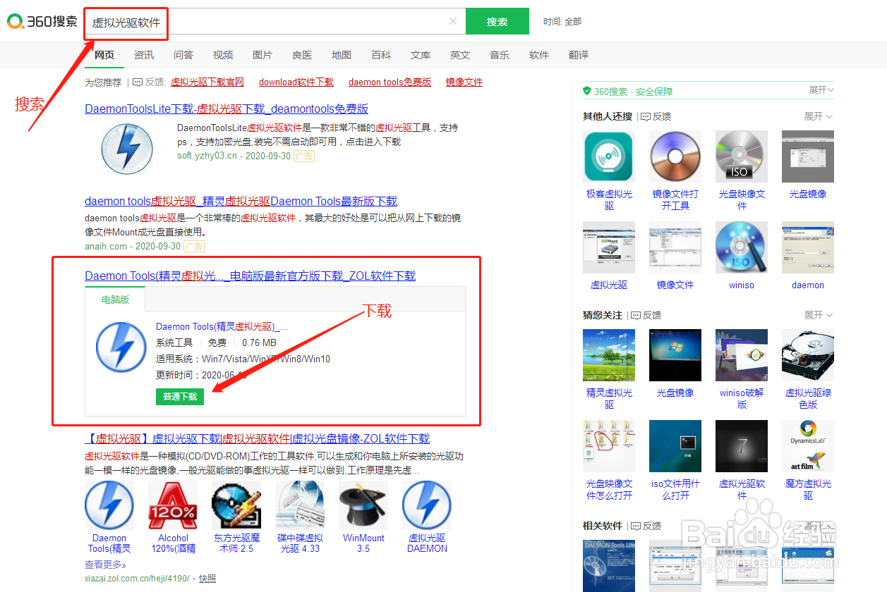Clear the search box with X icon

coord(453,21)
